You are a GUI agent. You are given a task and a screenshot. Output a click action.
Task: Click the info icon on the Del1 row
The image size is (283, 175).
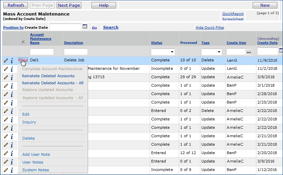coord(12,60)
